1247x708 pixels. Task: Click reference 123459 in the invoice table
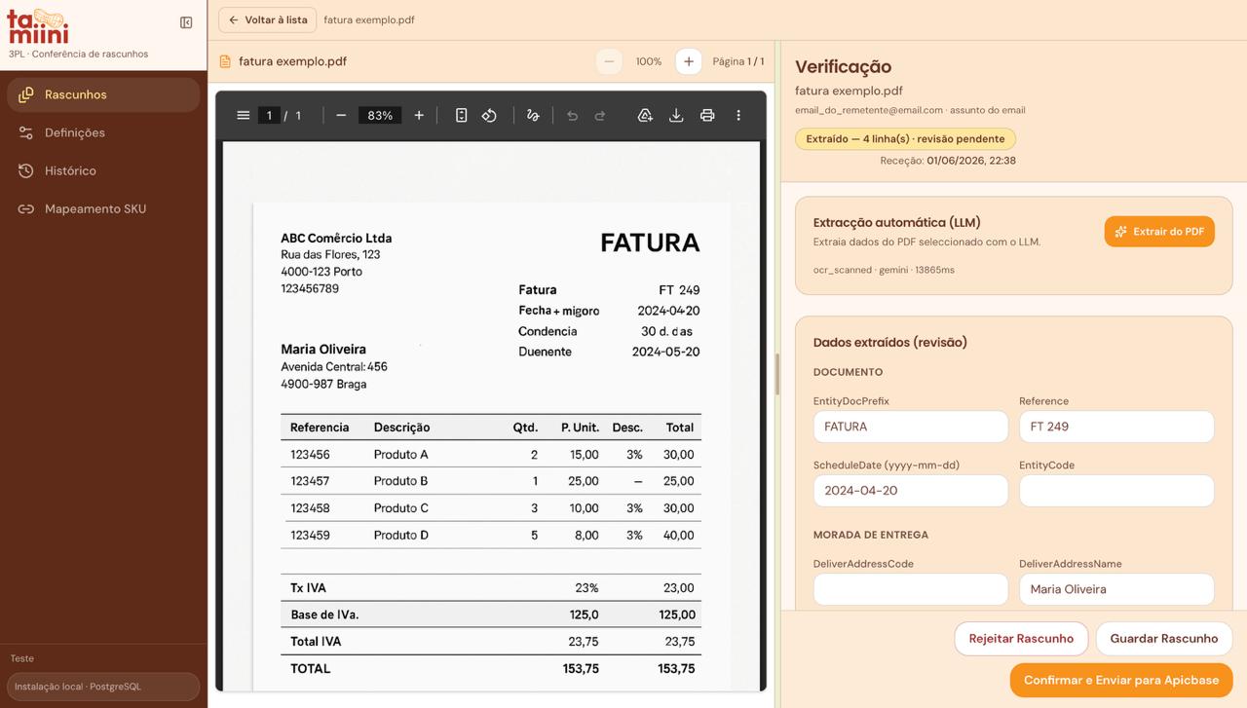pos(310,535)
